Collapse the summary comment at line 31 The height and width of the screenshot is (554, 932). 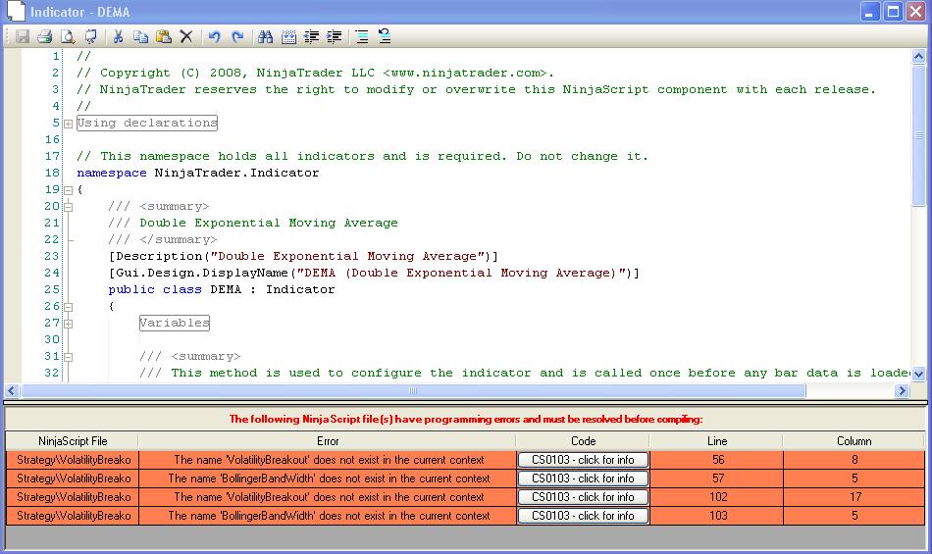pyautogui.click(x=69, y=357)
